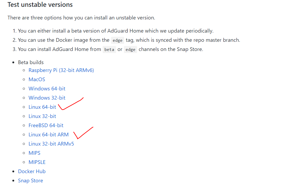This screenshot has width=281, height=191.
Task: Click the red checkmark beside Linux 64-bit
Action: [71, 104]
